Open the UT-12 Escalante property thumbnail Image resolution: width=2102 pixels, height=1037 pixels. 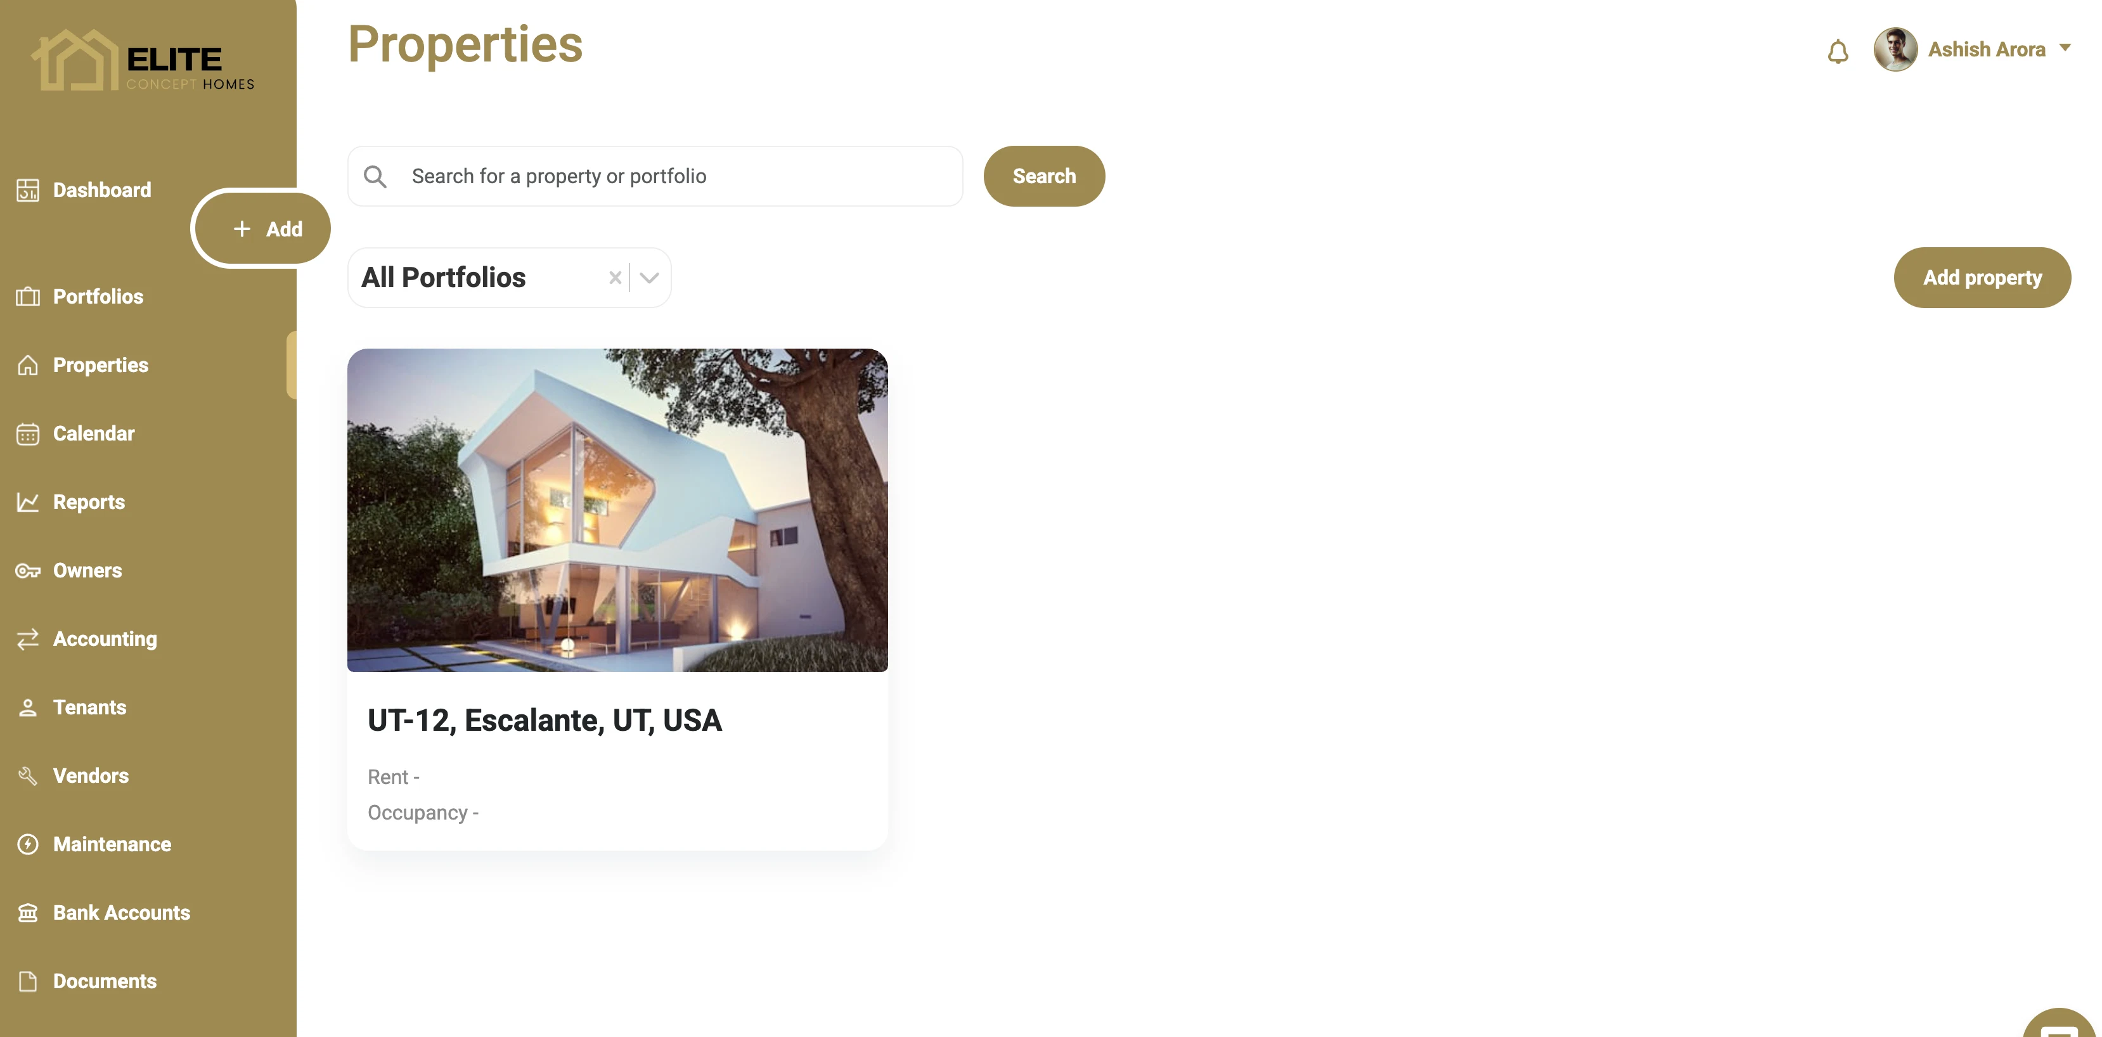617,510
